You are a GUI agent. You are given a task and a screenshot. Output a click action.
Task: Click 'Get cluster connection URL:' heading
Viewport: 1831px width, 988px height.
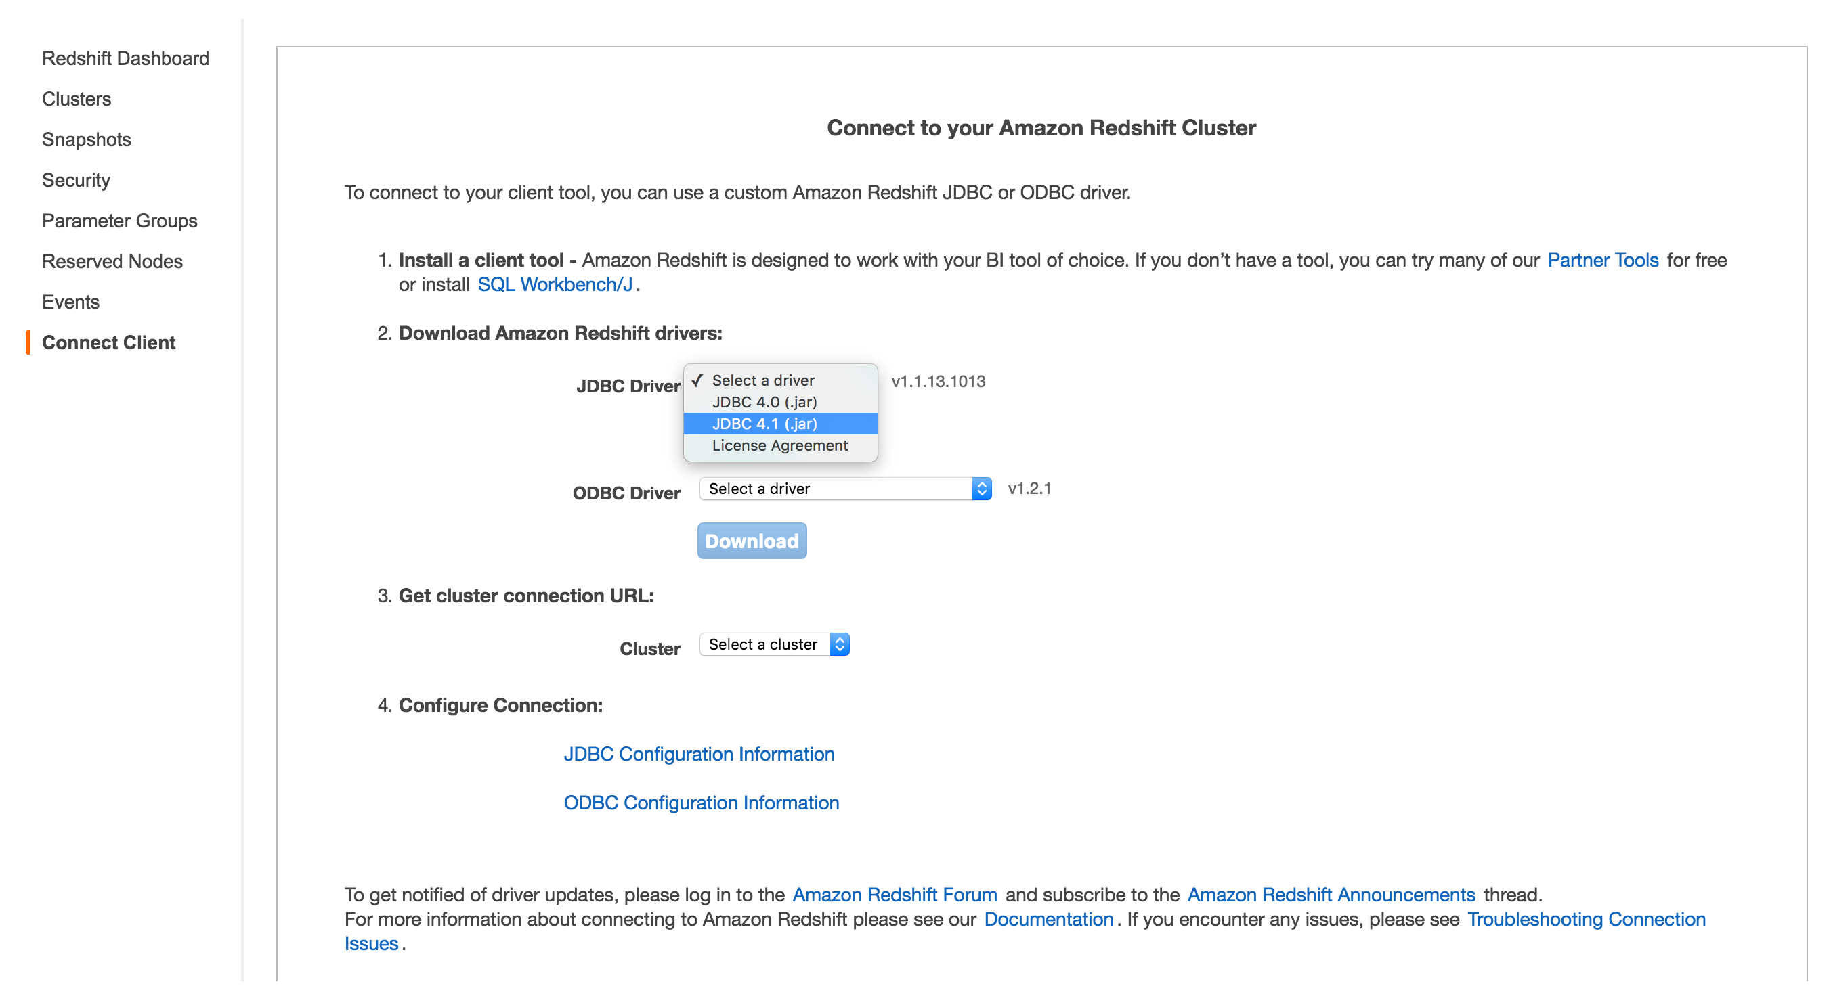(x=526, y=596)
